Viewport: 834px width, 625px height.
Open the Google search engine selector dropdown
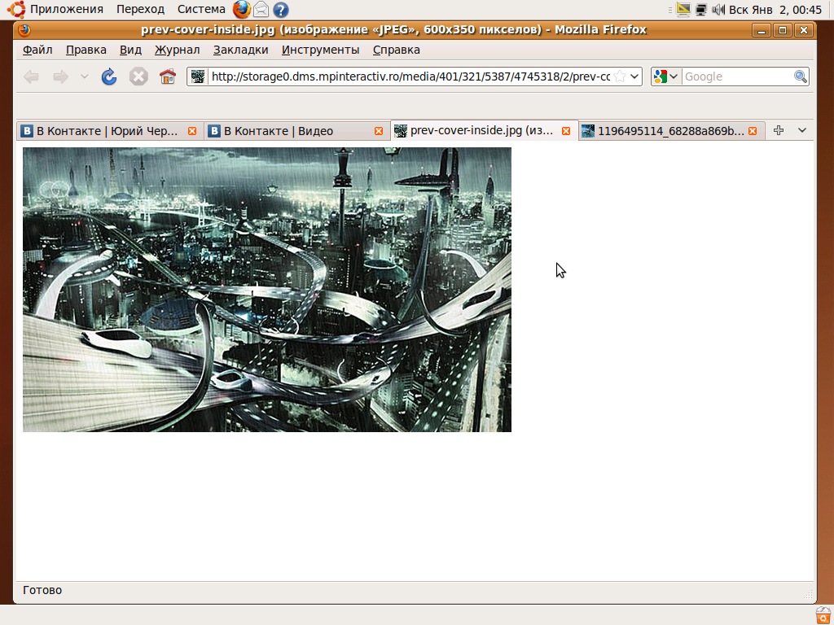coord(665,76)
